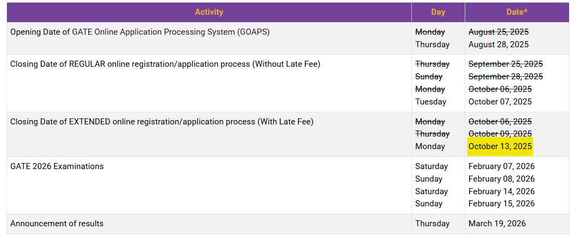Click the Announcement of results row label
This screenshot has width=576, height=238.
pos(57,224)
